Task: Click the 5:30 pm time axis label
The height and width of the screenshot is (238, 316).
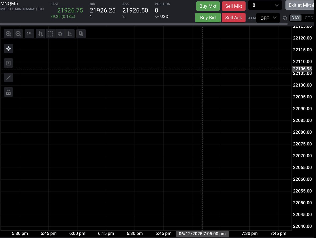Action: (x=20, y=234)
